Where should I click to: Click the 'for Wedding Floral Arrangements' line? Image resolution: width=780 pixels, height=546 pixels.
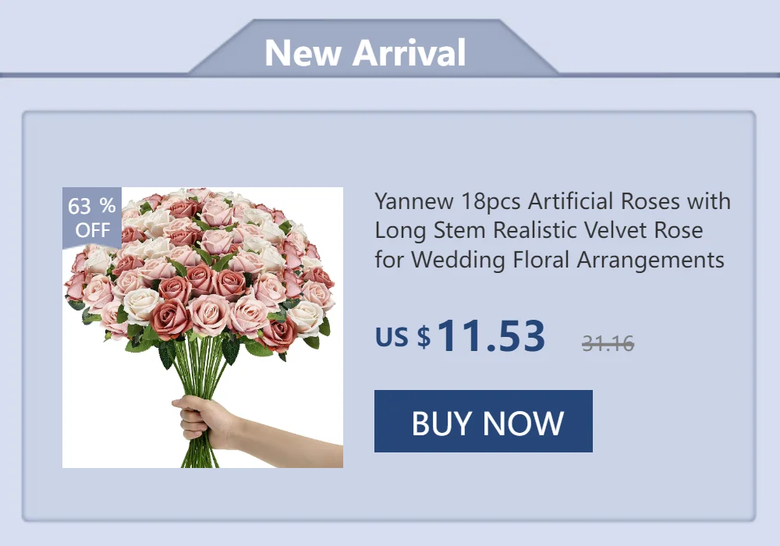[x=549, y=260]
